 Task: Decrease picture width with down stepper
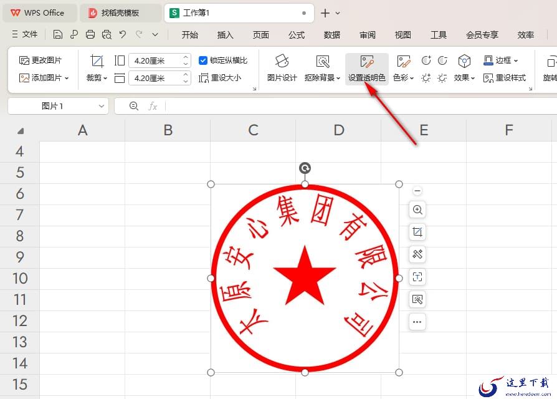click(186, 82)
